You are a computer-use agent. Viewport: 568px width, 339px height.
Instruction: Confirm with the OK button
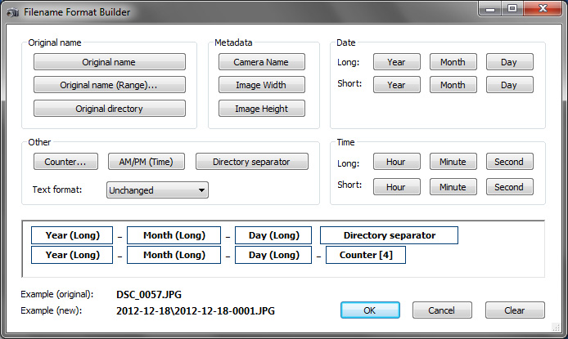pyautogui.click(x=370, y=310)
